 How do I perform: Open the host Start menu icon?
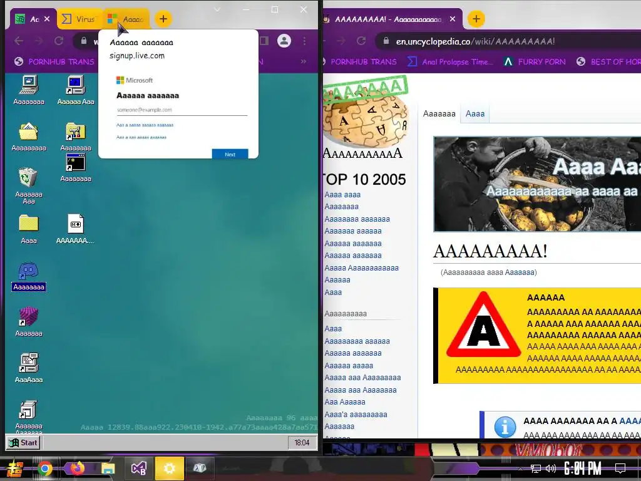click(14, 468)
